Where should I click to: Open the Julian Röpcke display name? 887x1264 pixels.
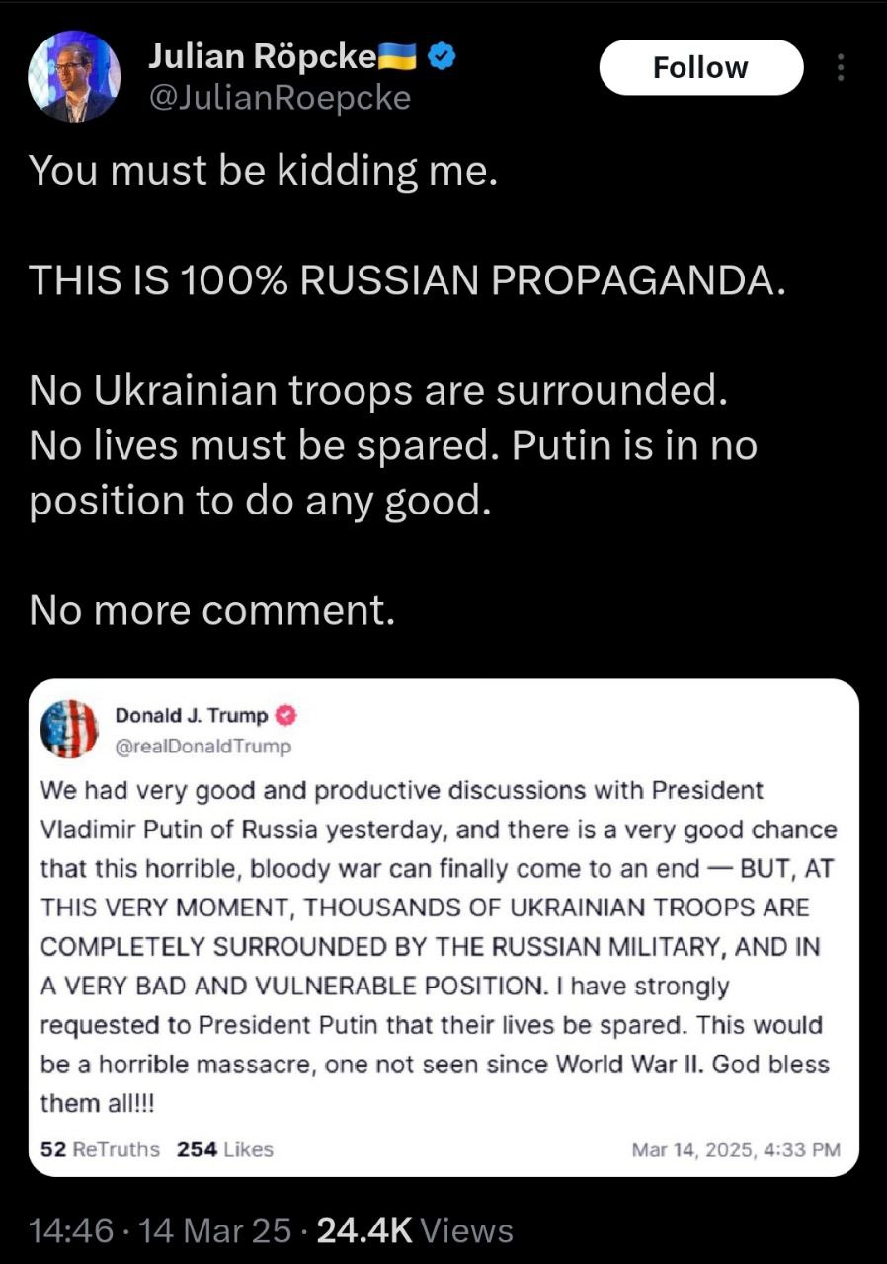(262, 59)
